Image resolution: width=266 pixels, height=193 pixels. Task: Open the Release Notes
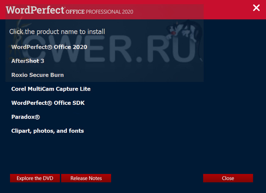click(x=86, y=178)
